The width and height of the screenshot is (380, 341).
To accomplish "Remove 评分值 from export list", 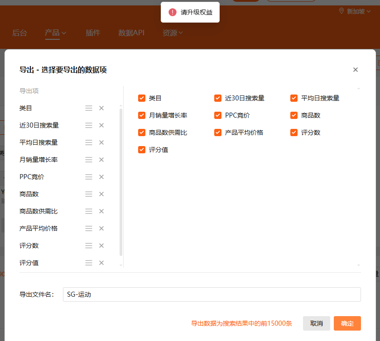I will (x=101, y=263).
